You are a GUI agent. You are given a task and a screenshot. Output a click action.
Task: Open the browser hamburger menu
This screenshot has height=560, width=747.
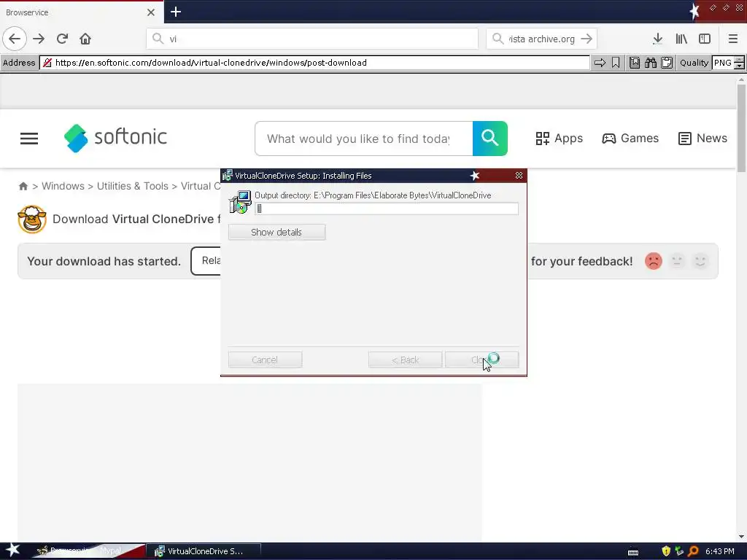point(733,39)
